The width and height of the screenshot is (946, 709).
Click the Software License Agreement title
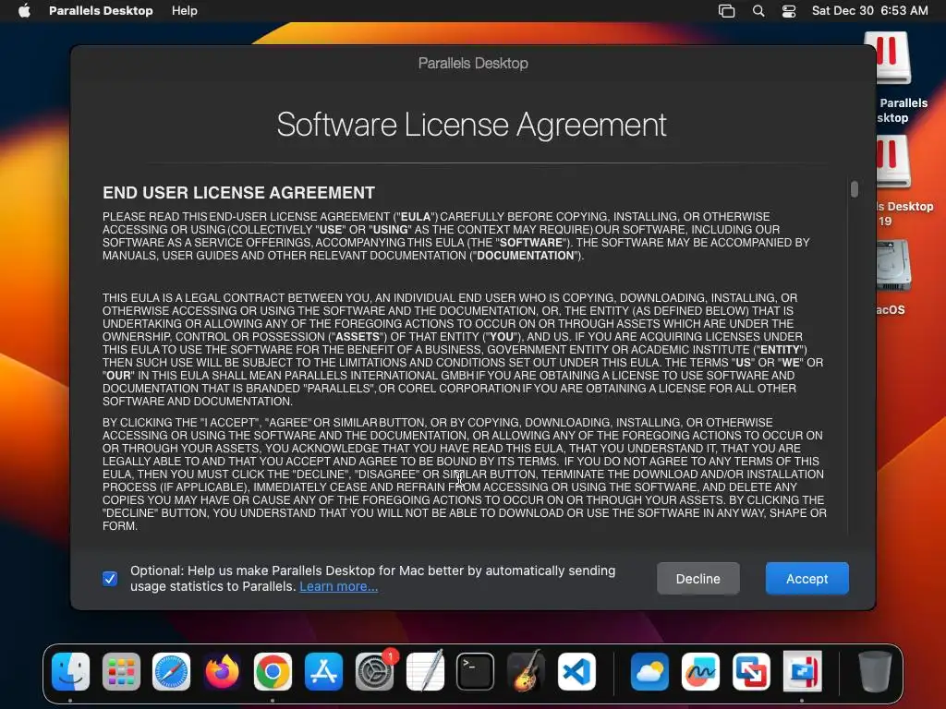(472, 125)
